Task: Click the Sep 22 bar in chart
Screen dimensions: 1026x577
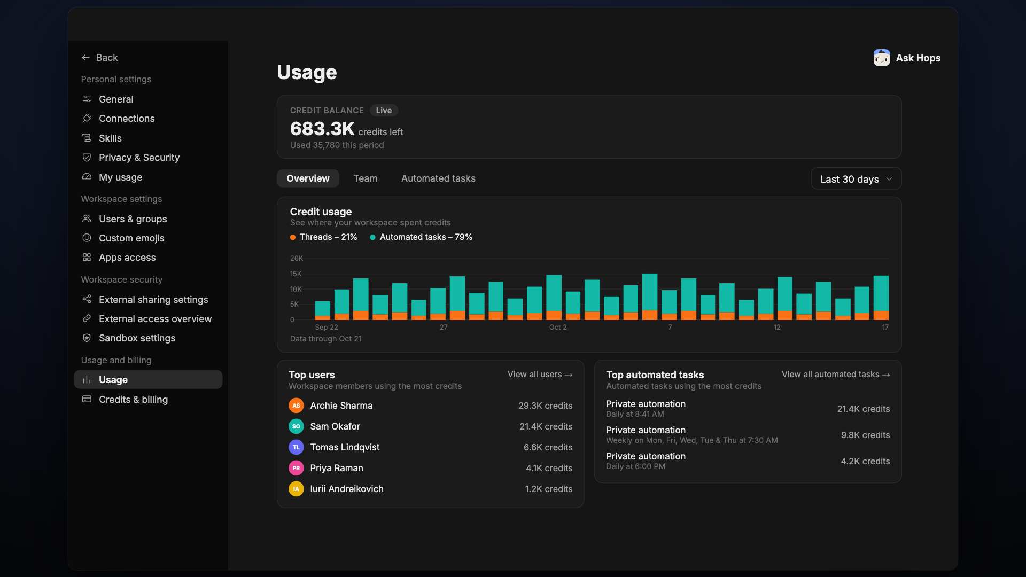Action: tap(322, 310)
